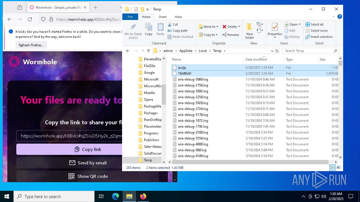This screenshot has height=202, width=360.
Task: Collapse the ribbon with the chevron
Action: pos(334,17)
